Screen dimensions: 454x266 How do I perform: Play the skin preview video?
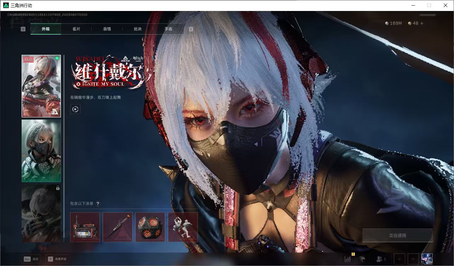75,109
